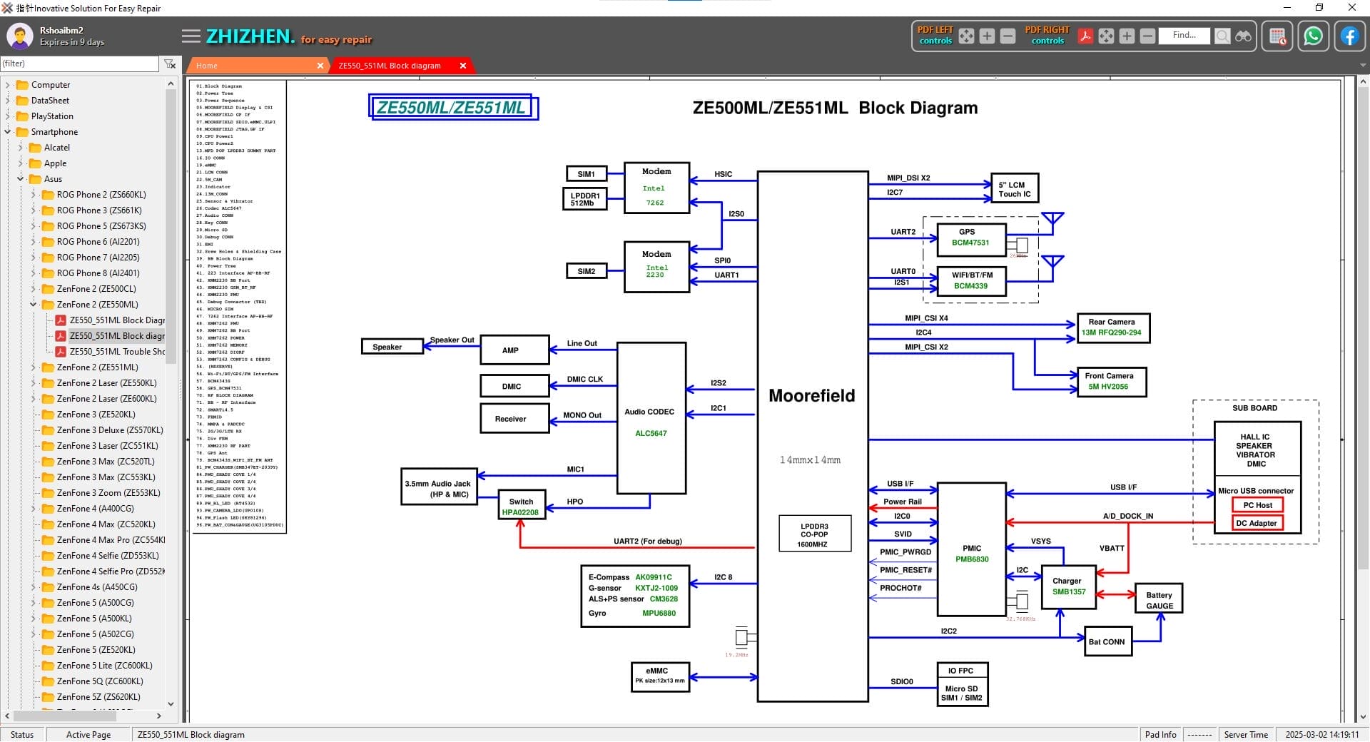
Task: Open the Facebook page
Action: pyautogui.click(x=1348, y=36)
